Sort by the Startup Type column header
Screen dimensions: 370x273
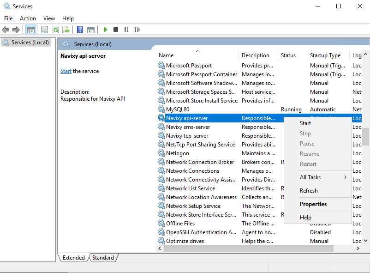click(328, 55)
